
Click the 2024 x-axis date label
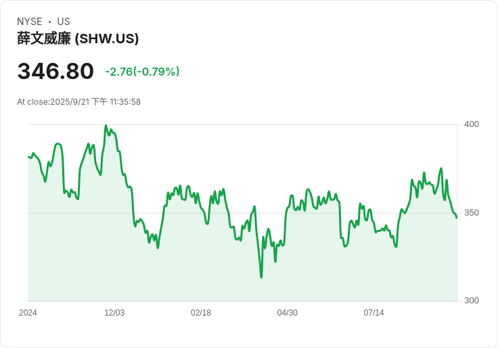[28, 313]
